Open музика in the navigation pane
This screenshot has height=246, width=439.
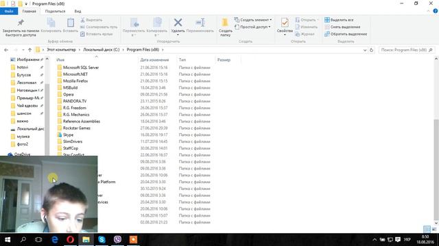coord(23,137)
